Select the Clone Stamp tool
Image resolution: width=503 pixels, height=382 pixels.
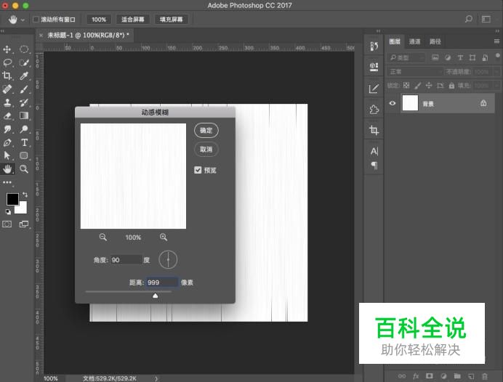(x=7, y=102)
